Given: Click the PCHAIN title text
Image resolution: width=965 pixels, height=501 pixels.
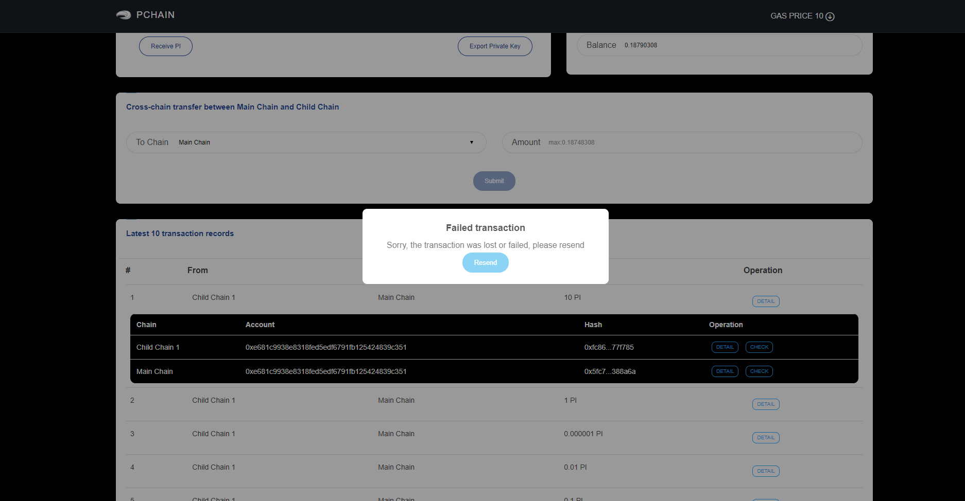Looking at the screenshot, I should (156, 15).
